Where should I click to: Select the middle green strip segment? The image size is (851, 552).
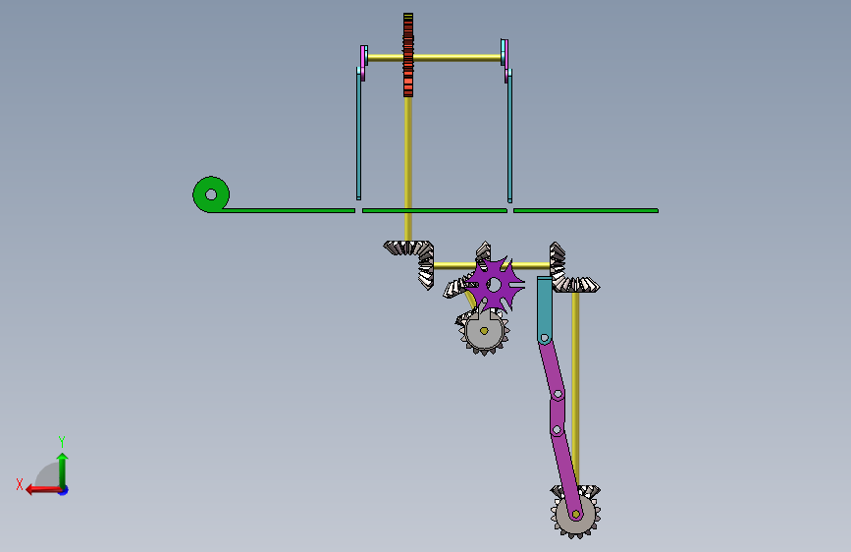(435, 211)
